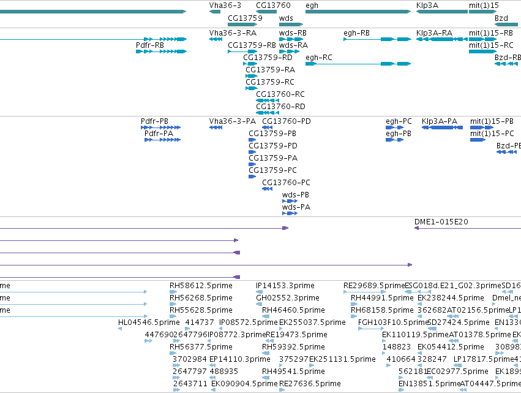Click the RE19473.5prime EST label
Screen dimensions: 521x393
coord(296,334)
